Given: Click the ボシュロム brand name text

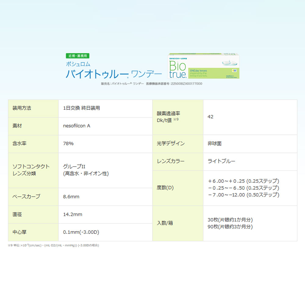Looking at the screenshot, I should point(78,64).
